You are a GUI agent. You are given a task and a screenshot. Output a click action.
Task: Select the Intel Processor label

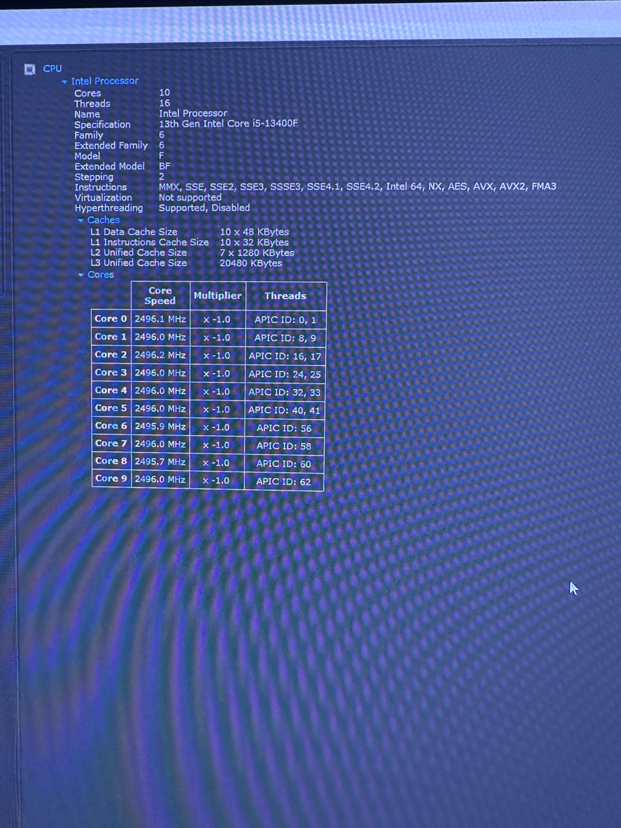105,81
